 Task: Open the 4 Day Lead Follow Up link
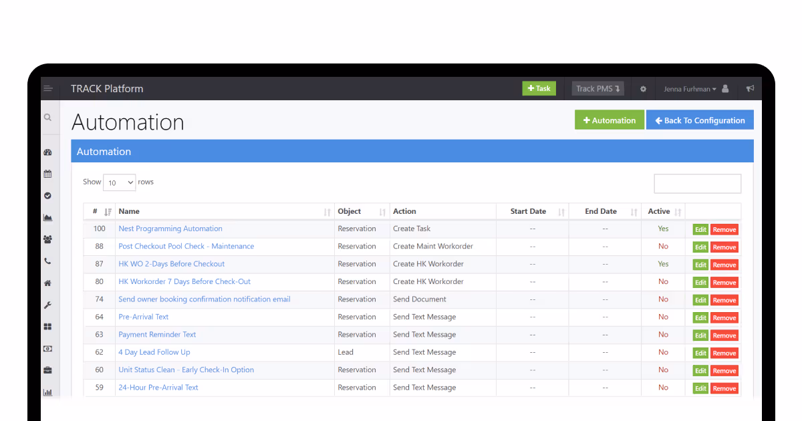pyautogui.click(x=154, y=352)
